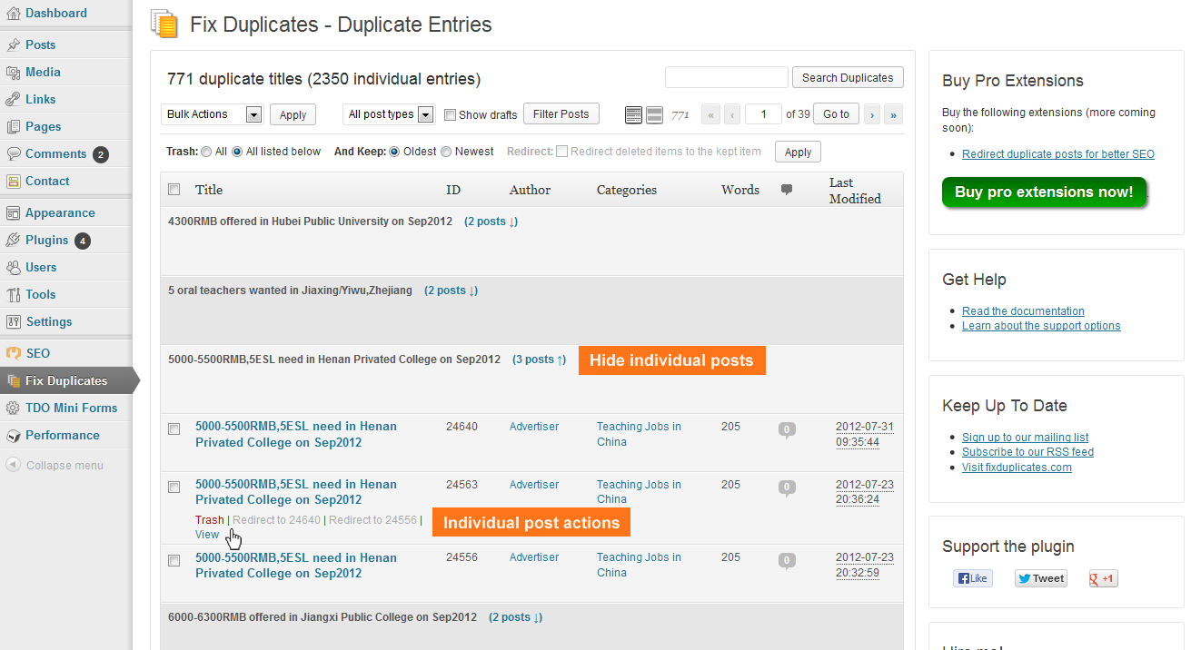Enable the Show drafts checkbox
1191x650 pixels.
450,115
